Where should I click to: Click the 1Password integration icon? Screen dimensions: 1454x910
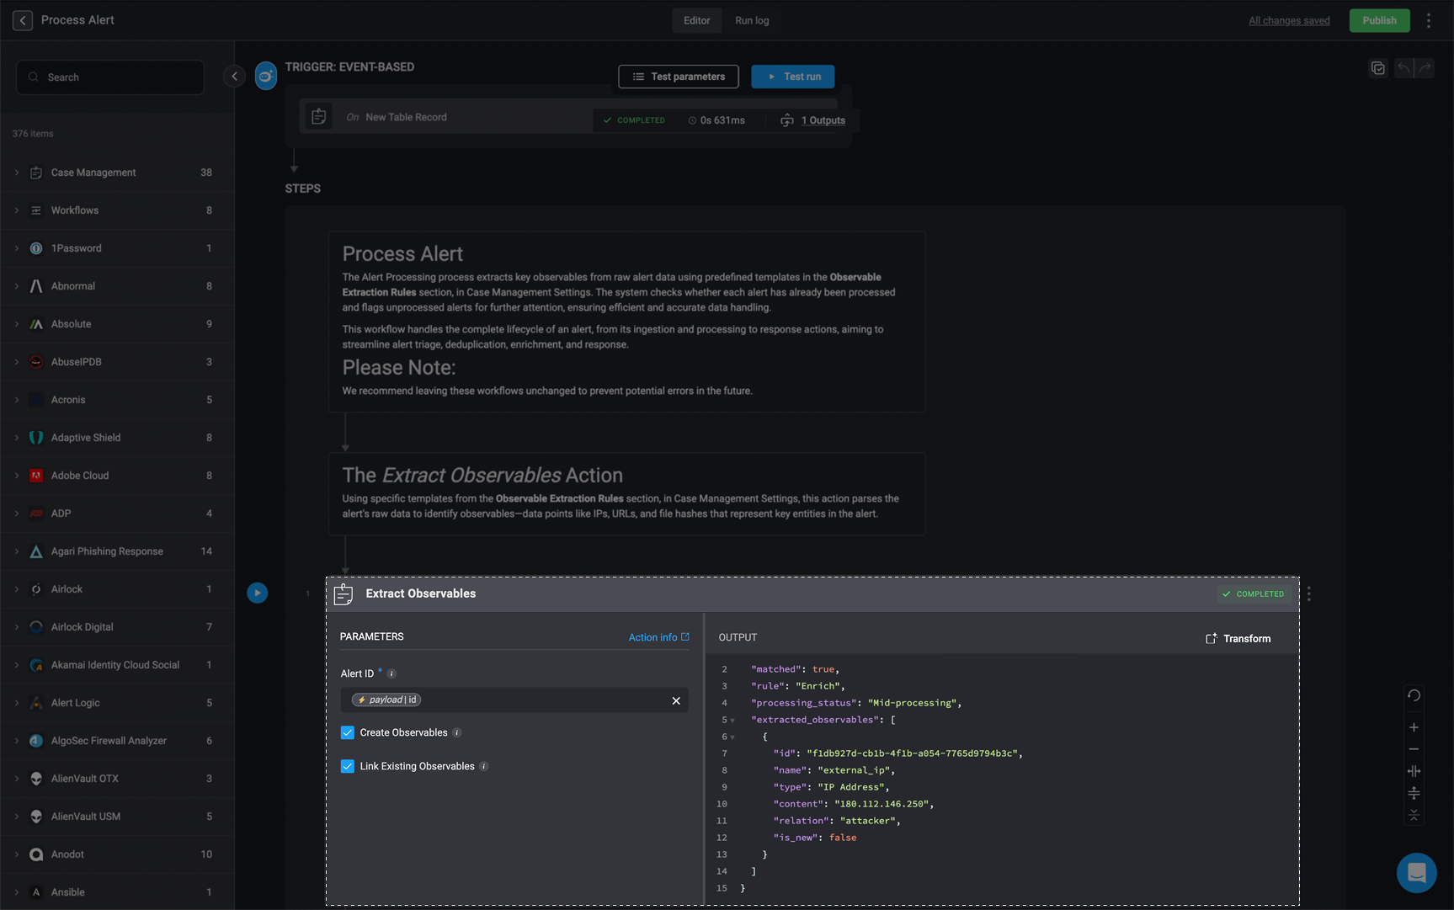click(36, 248)
